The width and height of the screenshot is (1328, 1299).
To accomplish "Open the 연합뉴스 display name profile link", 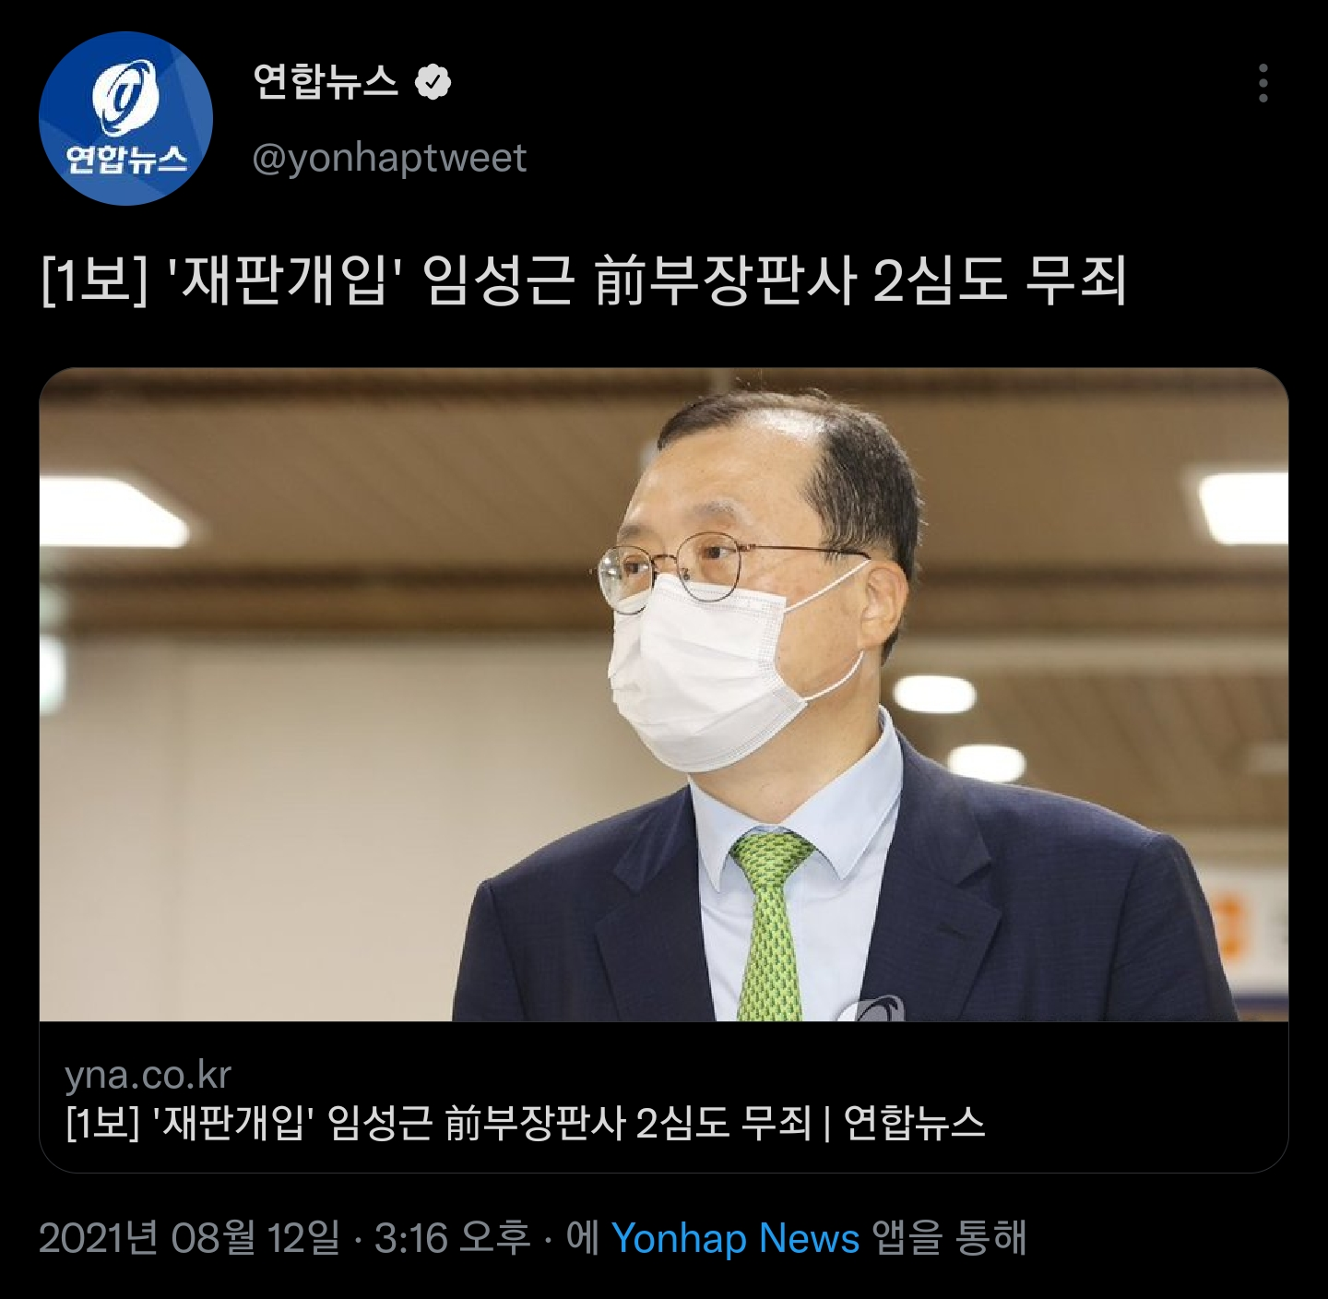I will [326, 82].
